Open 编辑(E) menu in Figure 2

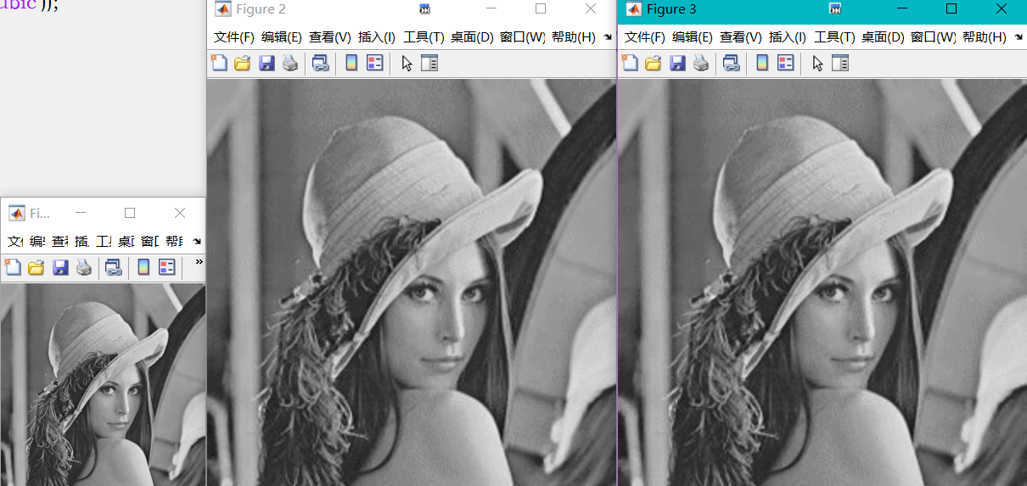coord(282,37)
